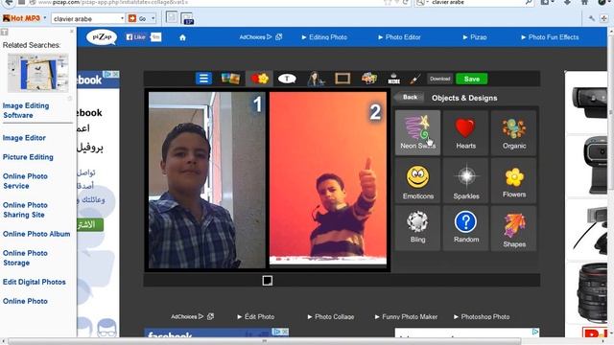This screenshot has height=345, width=614.
Task: Open the Photo Fun Effects link
Action: point(550,37)
